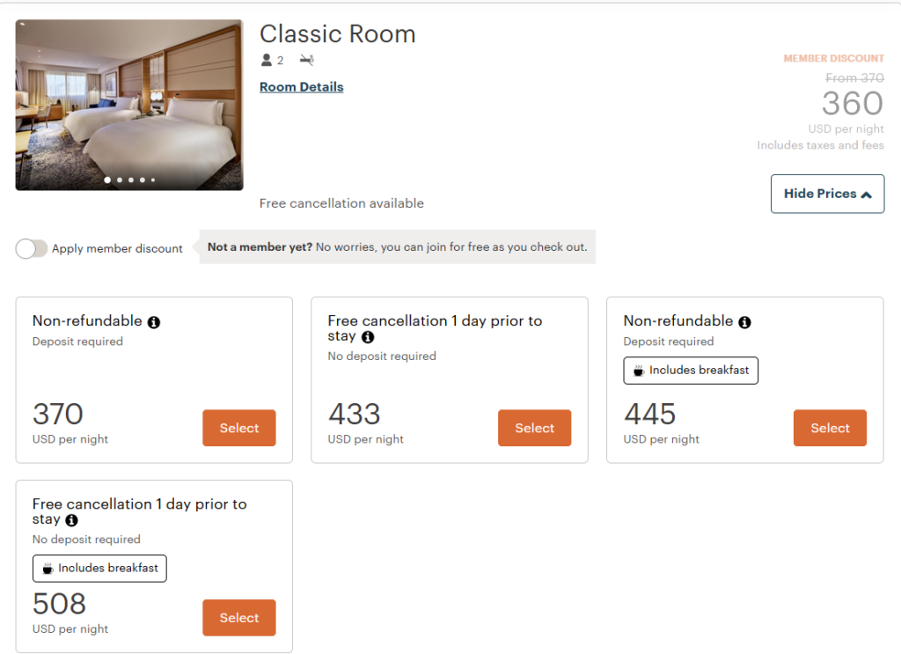Click the Includes breakfast badge on the 508 card

99,568
